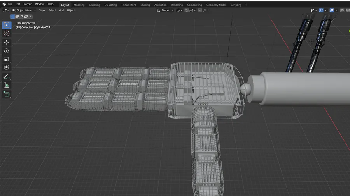Activate the Scale tool

(7, 59)
